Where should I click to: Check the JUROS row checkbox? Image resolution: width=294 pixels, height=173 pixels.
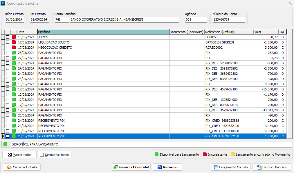point(8,37)
